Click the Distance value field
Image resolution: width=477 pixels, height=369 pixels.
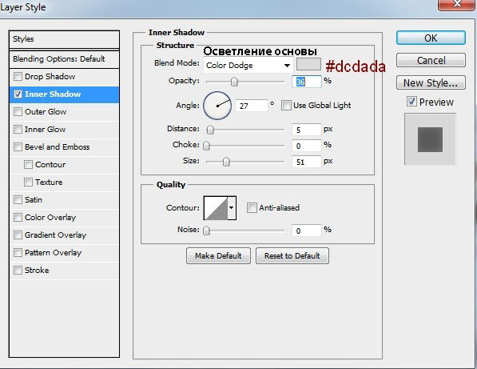point(307,130)
